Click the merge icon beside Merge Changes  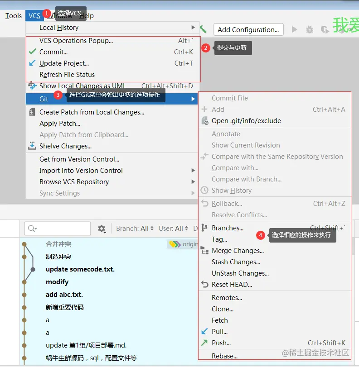pos(205,250)
